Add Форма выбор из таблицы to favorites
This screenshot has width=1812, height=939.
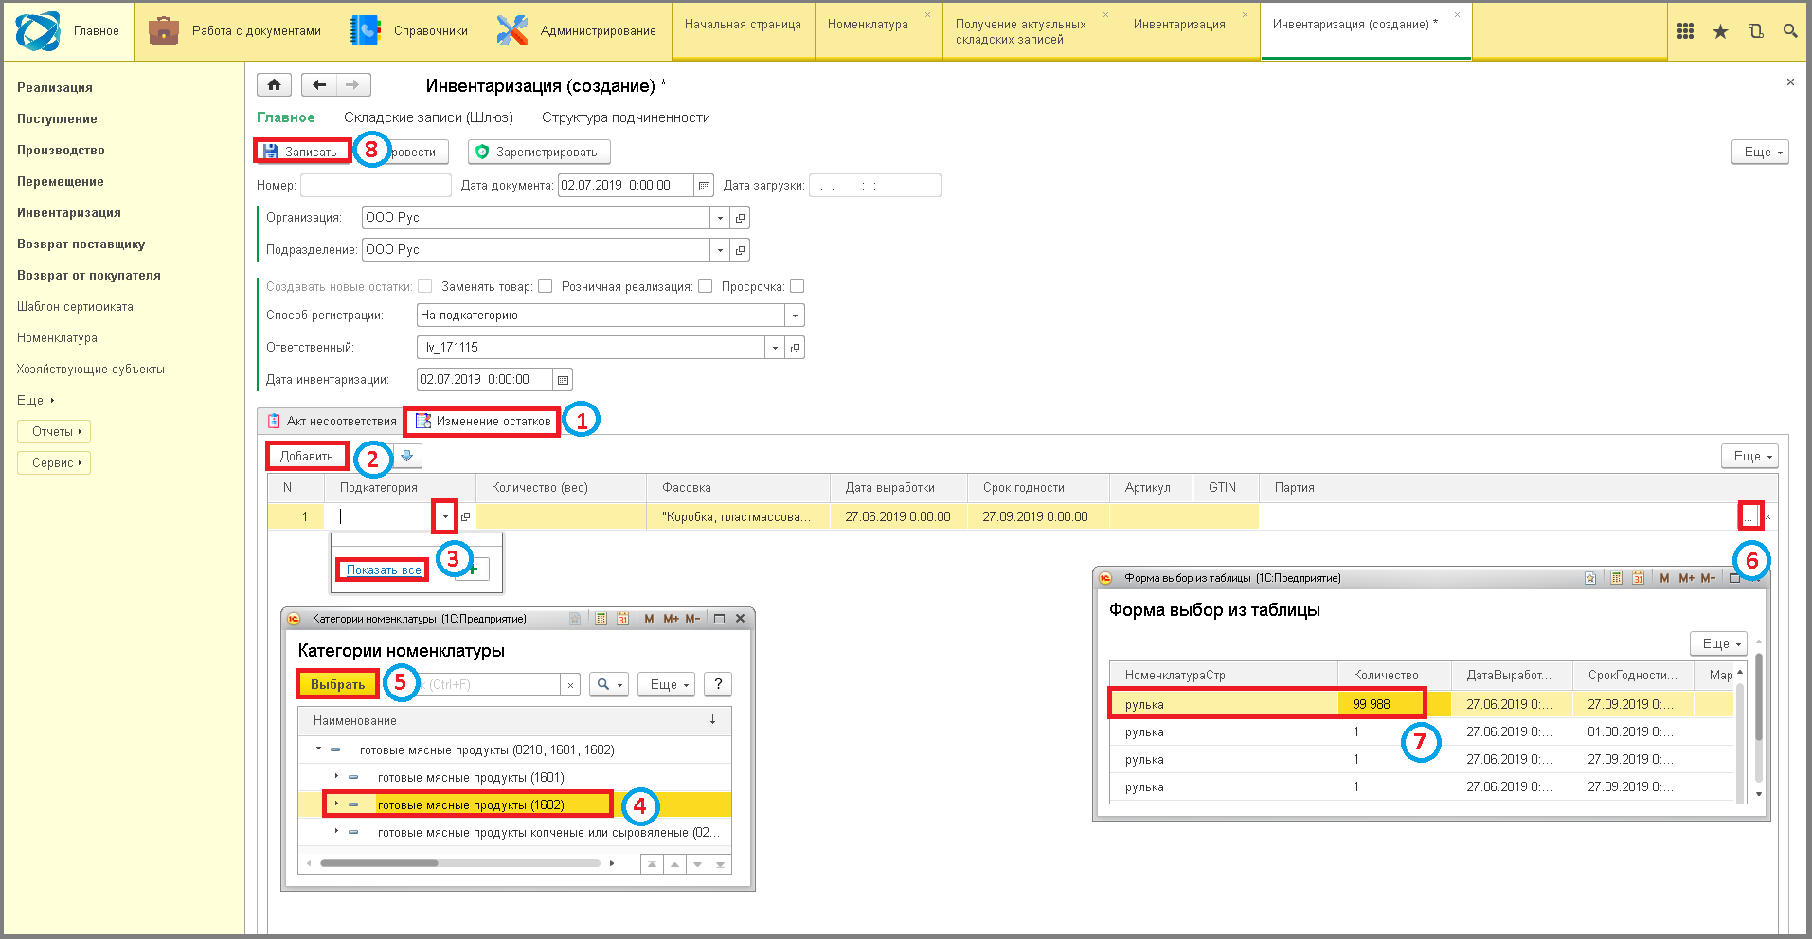tap(1590, 578)
